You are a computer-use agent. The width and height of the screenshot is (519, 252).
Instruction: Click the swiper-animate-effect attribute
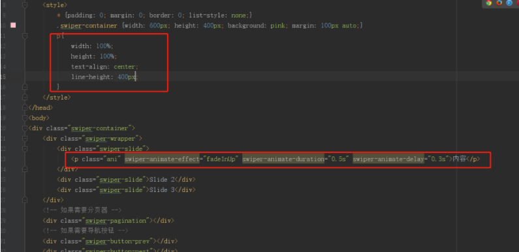point(162,159)
